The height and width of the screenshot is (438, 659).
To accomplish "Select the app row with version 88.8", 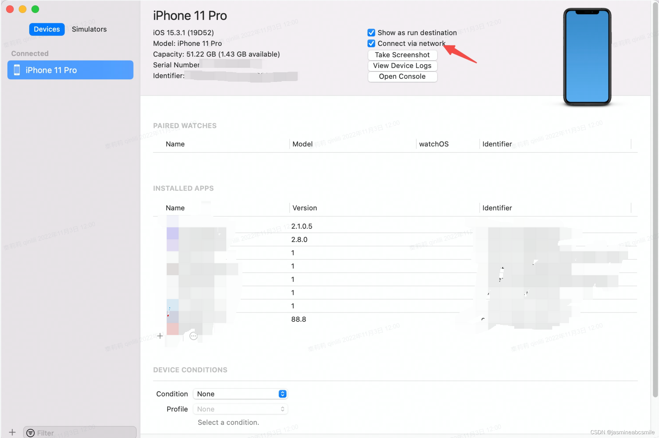I will click(395, 319).
